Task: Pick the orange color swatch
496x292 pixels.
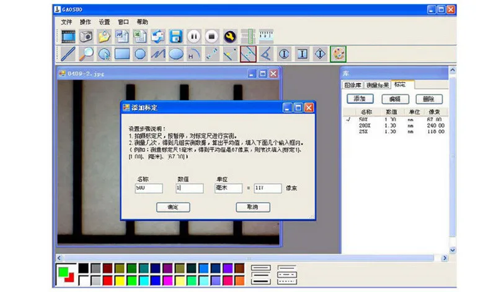Action: pos(240,280)
